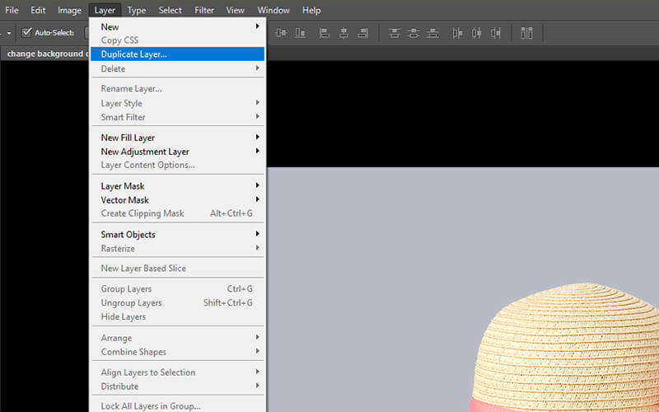Expand the Smart Filter submenu
This screenshot has height=412, width=659.
pyautogui.click(x=177, y=117)
